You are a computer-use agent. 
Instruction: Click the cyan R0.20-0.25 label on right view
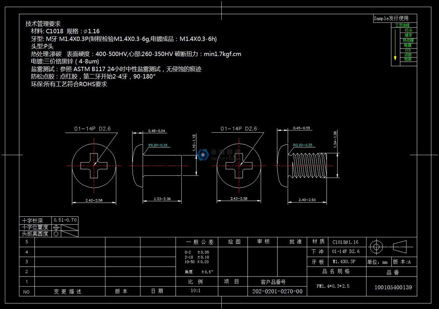(303, 145)
